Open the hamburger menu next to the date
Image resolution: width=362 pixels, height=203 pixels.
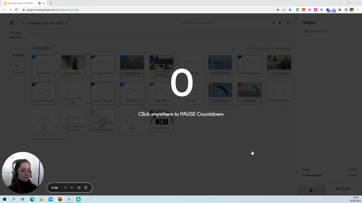(12, 23)
